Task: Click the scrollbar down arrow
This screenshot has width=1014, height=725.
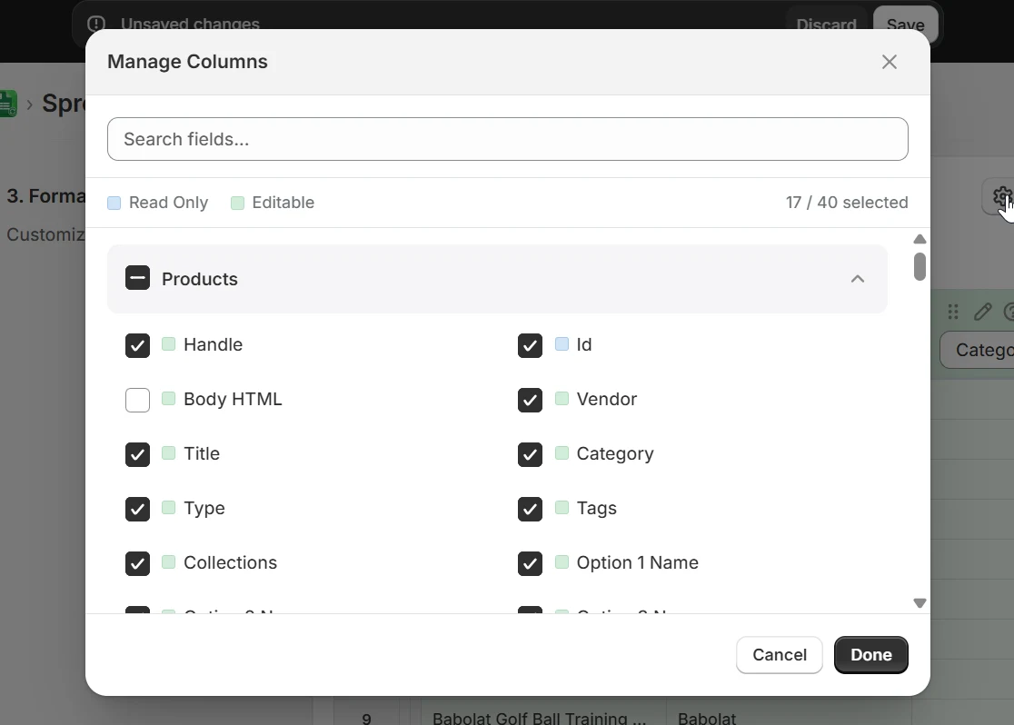Action: pos(920,602)
